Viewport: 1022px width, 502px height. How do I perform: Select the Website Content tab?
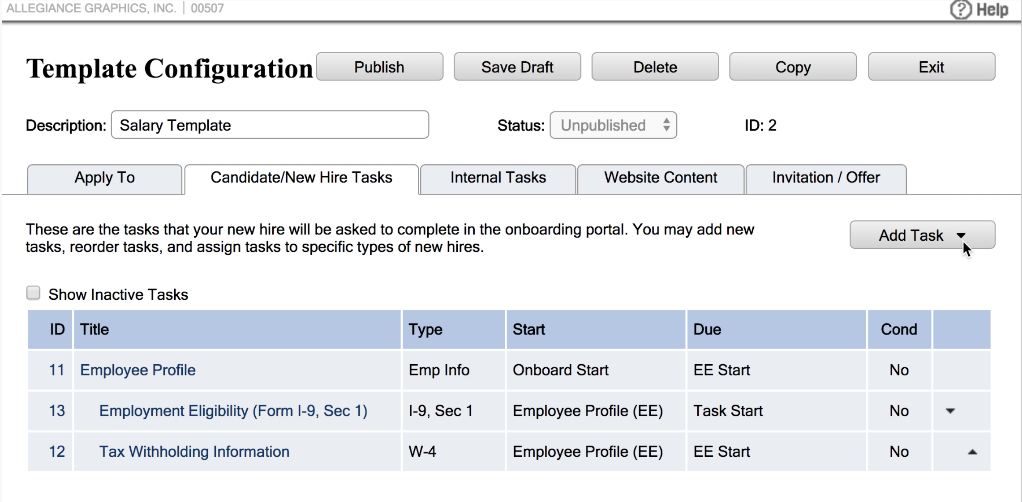(660, 178)
